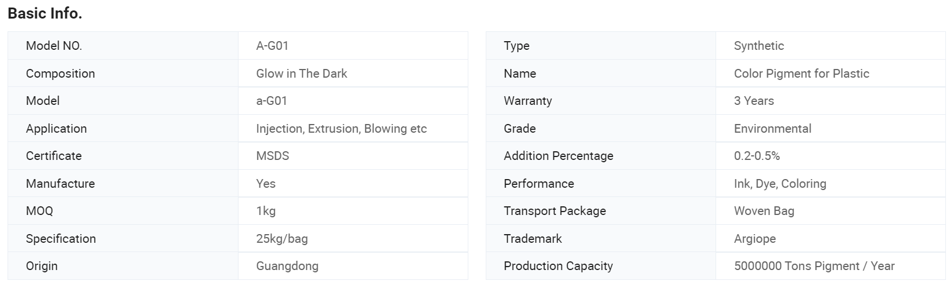The height and width of the screenshot is (288, 950).
Task: Click the Basic Info. heading
Action: tap(45, 13)
